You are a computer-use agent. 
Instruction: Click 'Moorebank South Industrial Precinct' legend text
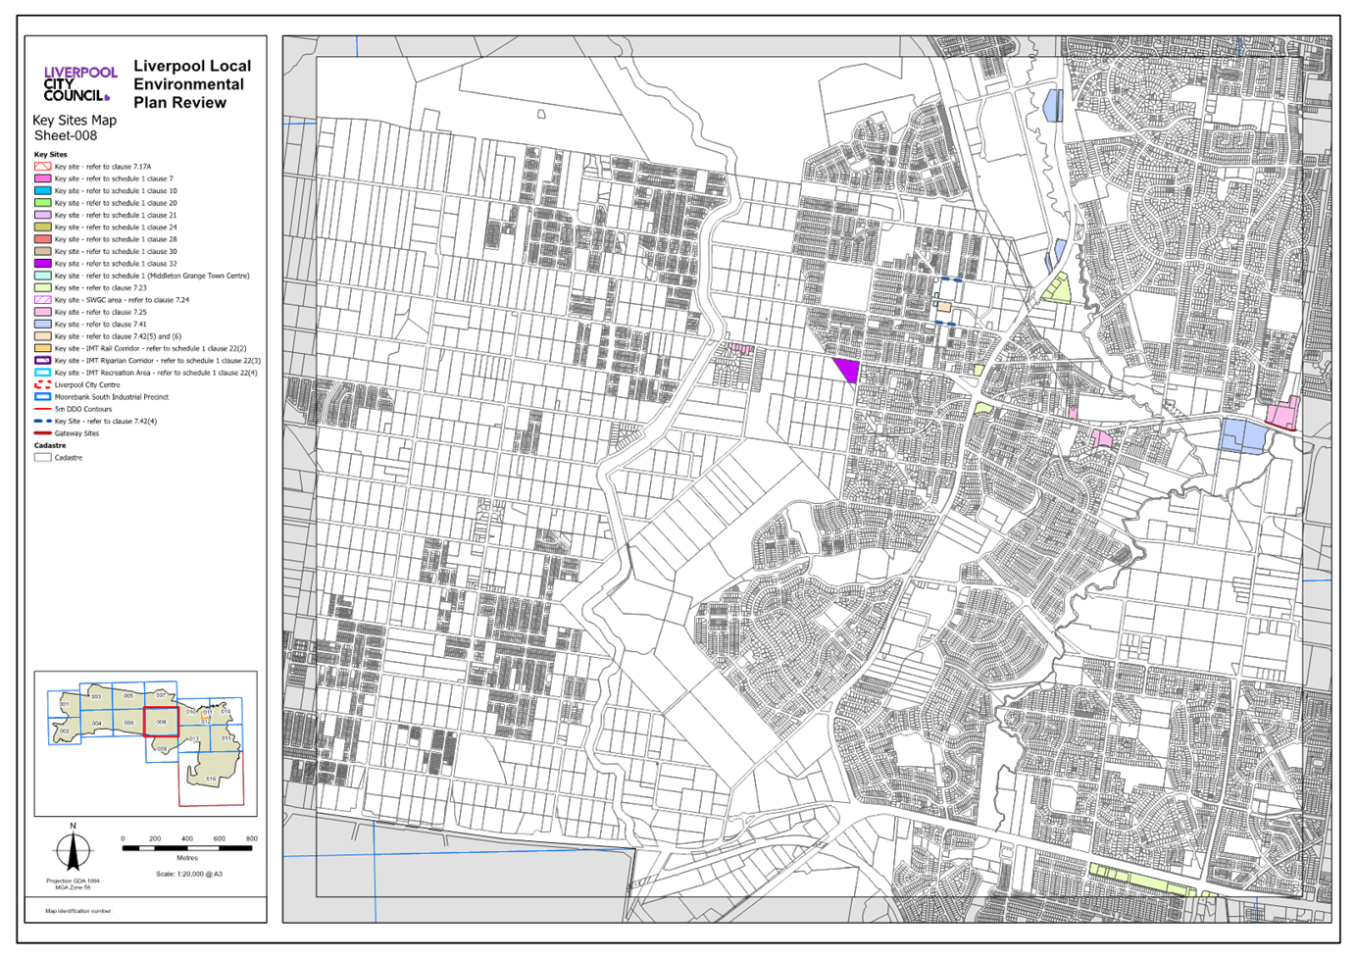pos(112,397)
